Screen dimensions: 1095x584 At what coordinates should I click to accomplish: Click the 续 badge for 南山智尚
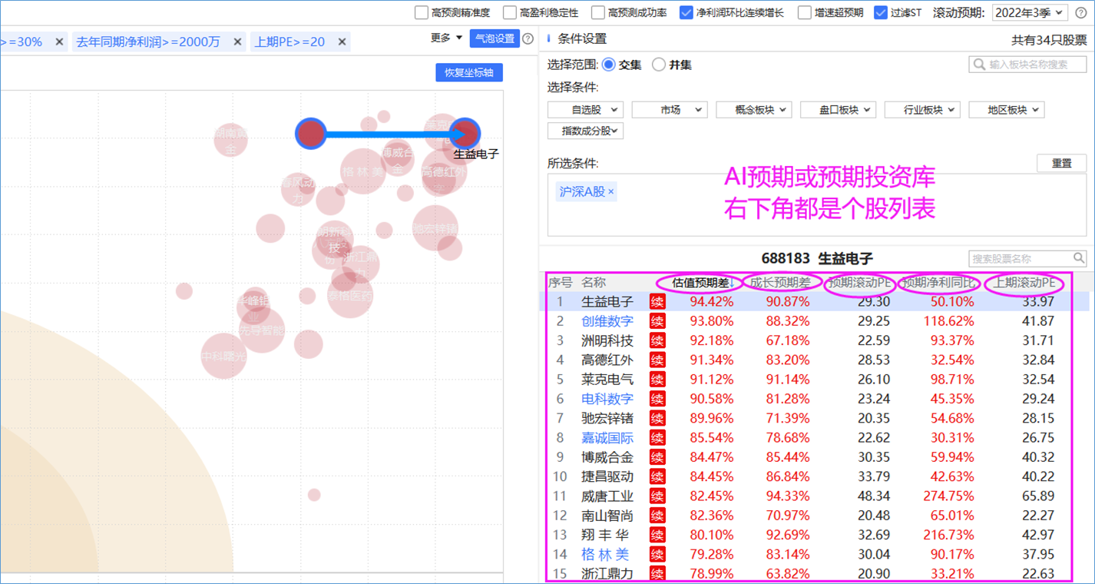[x=657, y=515]
